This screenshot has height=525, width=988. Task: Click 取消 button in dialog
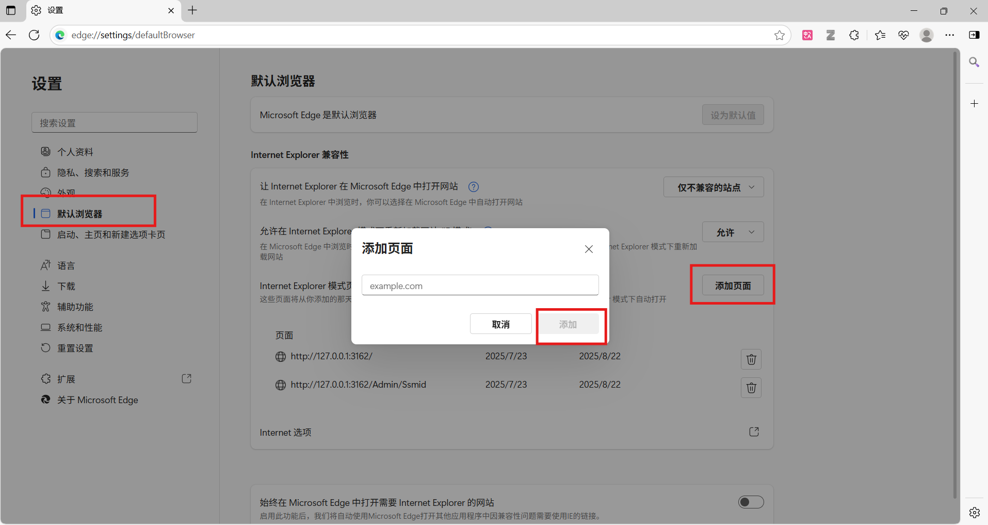pyautogui.click(x=500, y=324)
